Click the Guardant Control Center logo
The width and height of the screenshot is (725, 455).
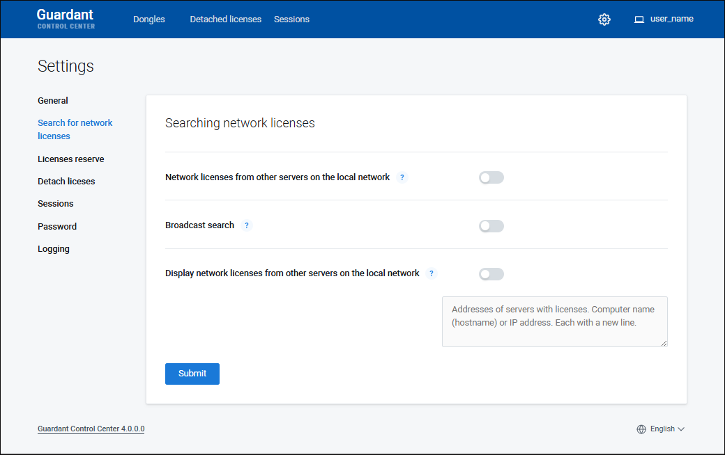[66, 19]
